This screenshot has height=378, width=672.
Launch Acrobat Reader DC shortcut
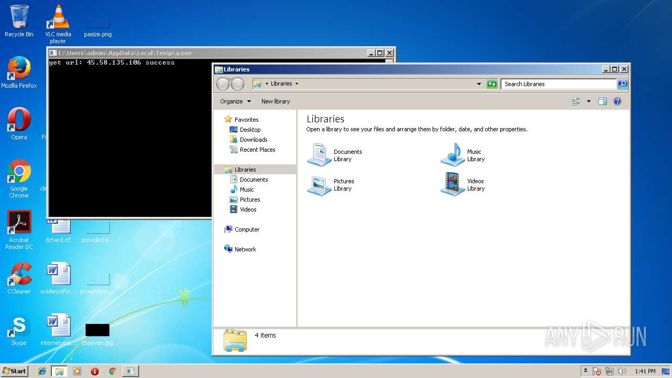(x=19, y=230)
